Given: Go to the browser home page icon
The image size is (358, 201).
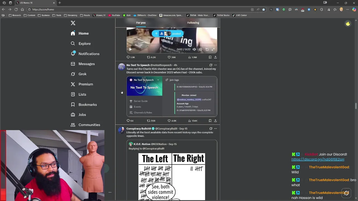Looking at the screenshot, I should tap(22, 9).
